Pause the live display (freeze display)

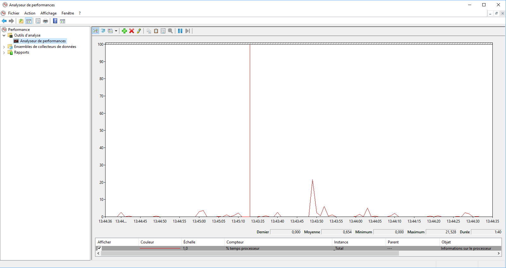point(180,31)
